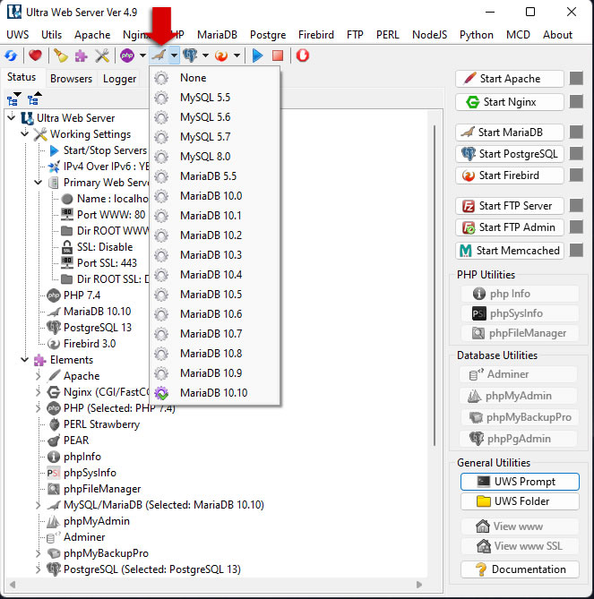Switch to the Browsers tab
Viewport: 594px width, 599px height.
click(71, 79)
